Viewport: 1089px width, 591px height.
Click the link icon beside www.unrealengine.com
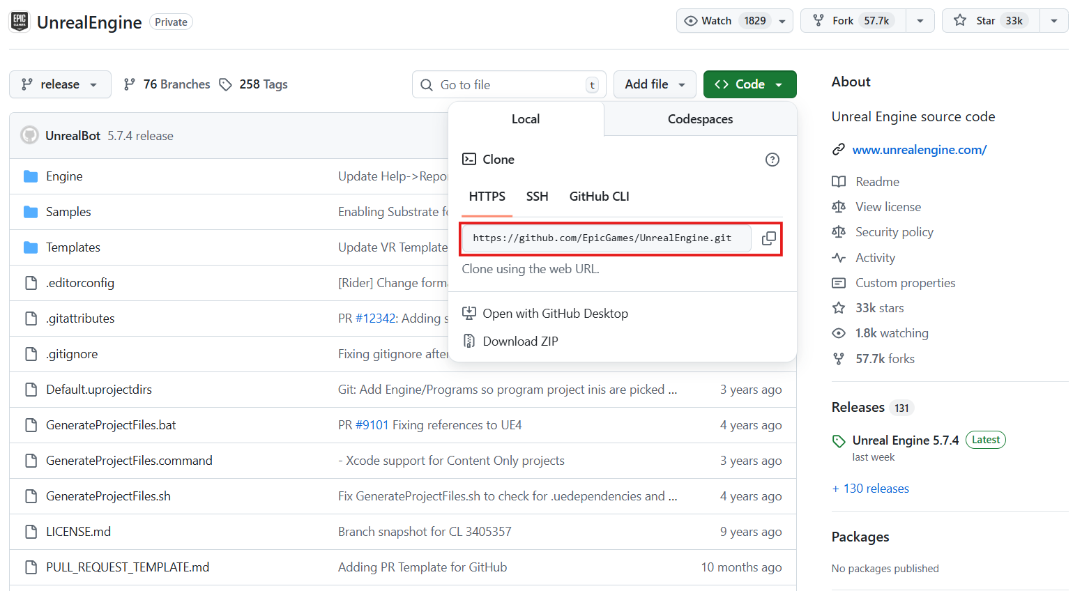[x=839, y=149]
